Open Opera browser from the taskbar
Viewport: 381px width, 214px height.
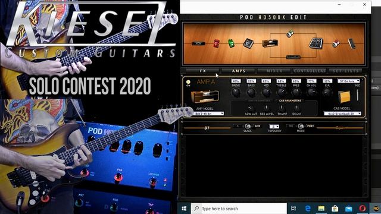tap(363, 209)
